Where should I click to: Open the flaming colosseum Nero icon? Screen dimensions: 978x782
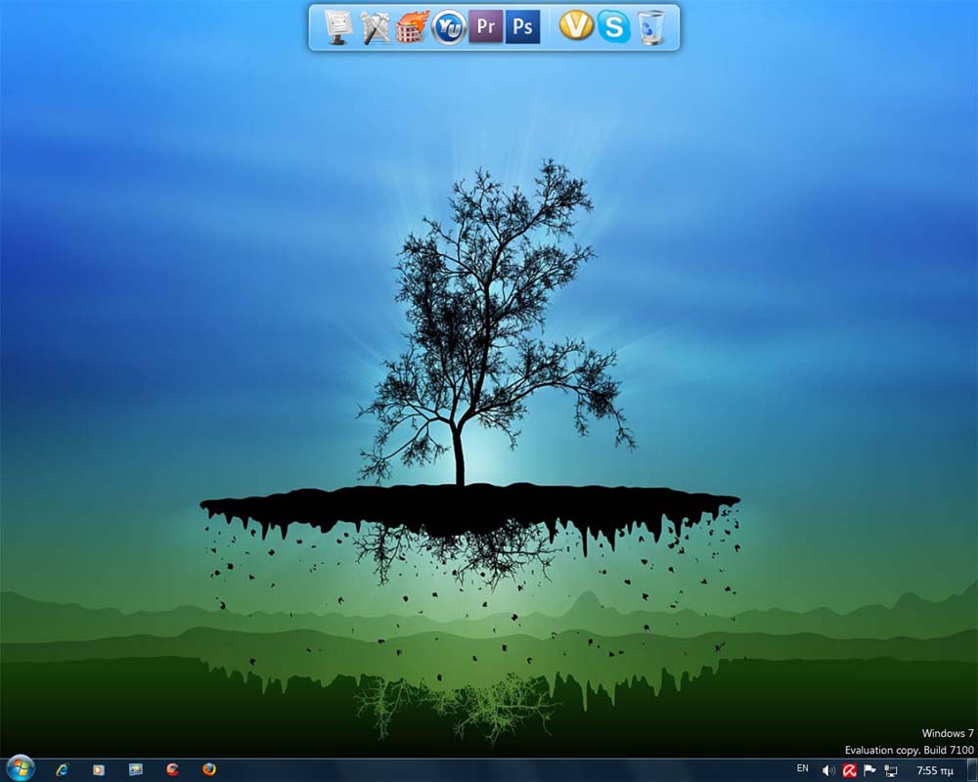[x=412, y=27]
